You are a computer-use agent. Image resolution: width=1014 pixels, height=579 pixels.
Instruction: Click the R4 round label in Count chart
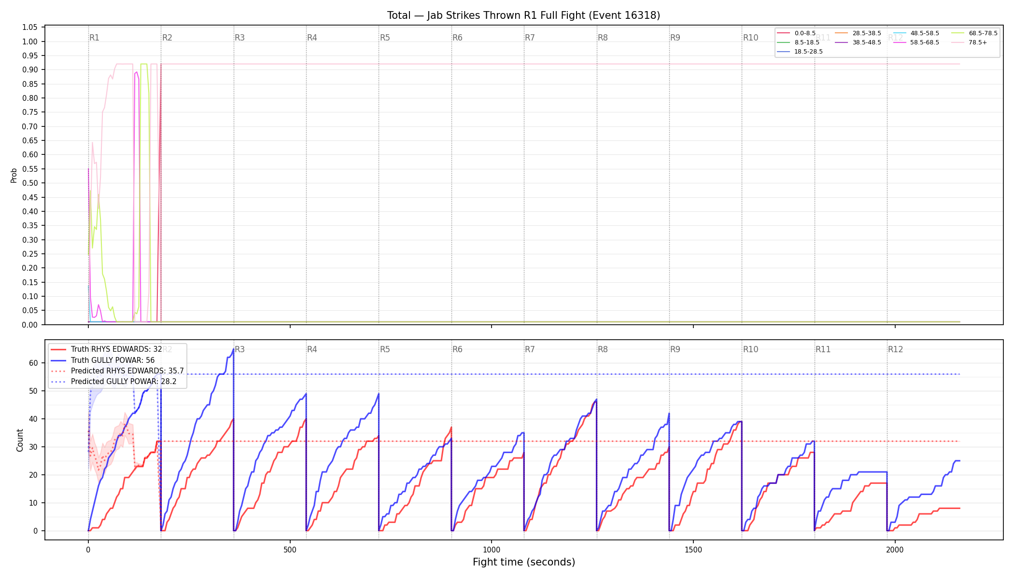312,349
